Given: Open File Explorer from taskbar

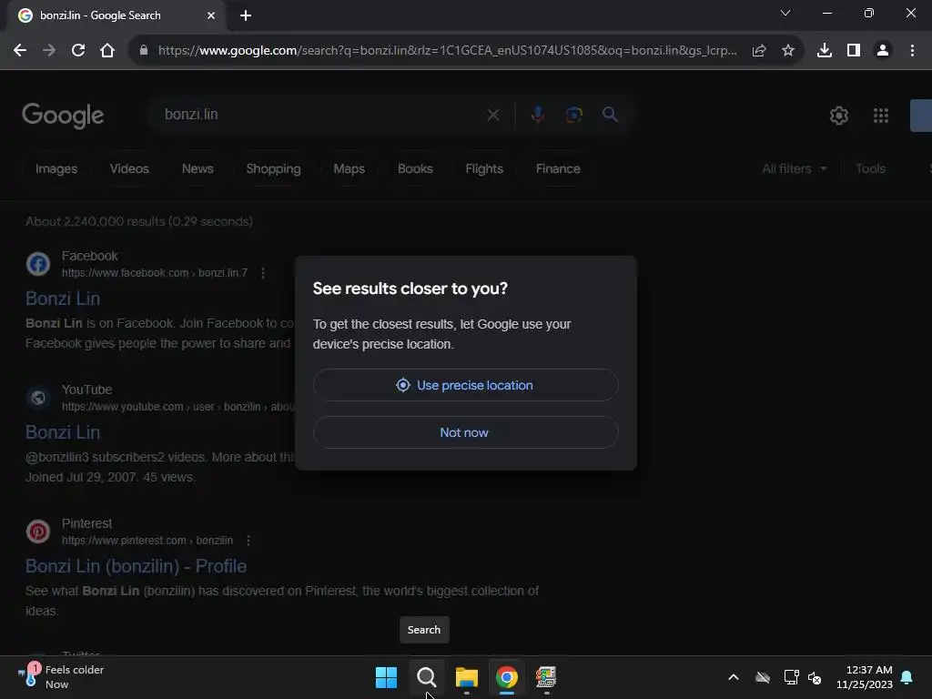Looking at the screenshot, I should [467, 677].
